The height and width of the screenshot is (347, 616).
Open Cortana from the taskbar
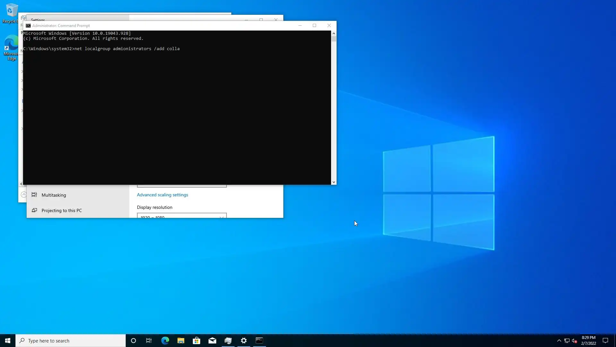coord(133,341)
